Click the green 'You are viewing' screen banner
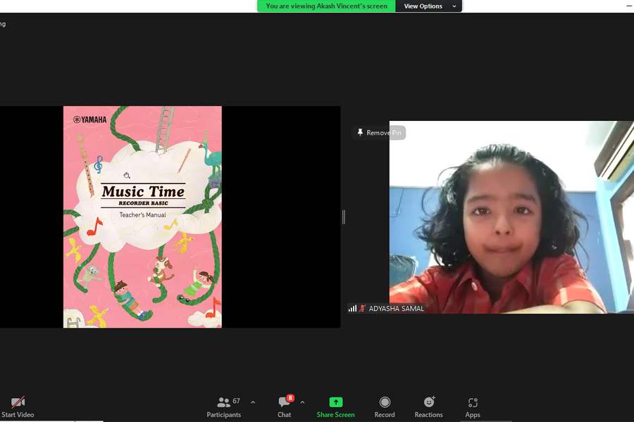The image size is (634, 422). click(x=326, y=6)
